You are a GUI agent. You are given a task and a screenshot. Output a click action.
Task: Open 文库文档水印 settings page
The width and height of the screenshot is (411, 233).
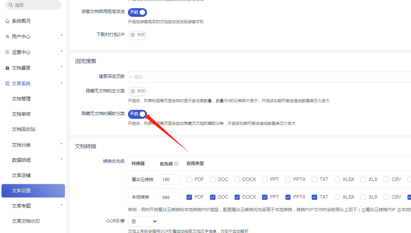pyautogui.click(x=26, y=221)
